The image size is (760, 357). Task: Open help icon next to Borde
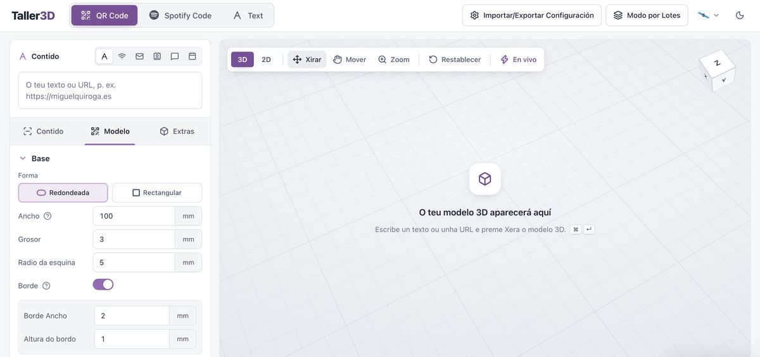point(46,285)
